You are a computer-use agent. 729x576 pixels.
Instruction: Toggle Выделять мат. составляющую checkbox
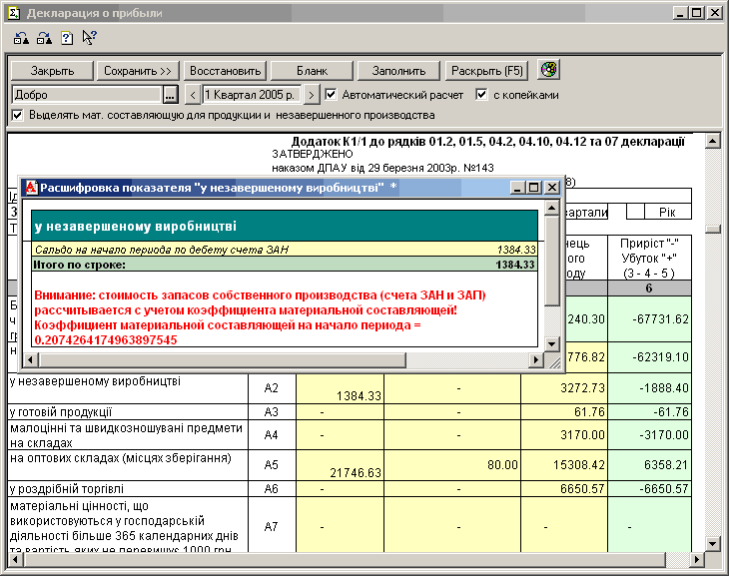[x=17, y=115]
